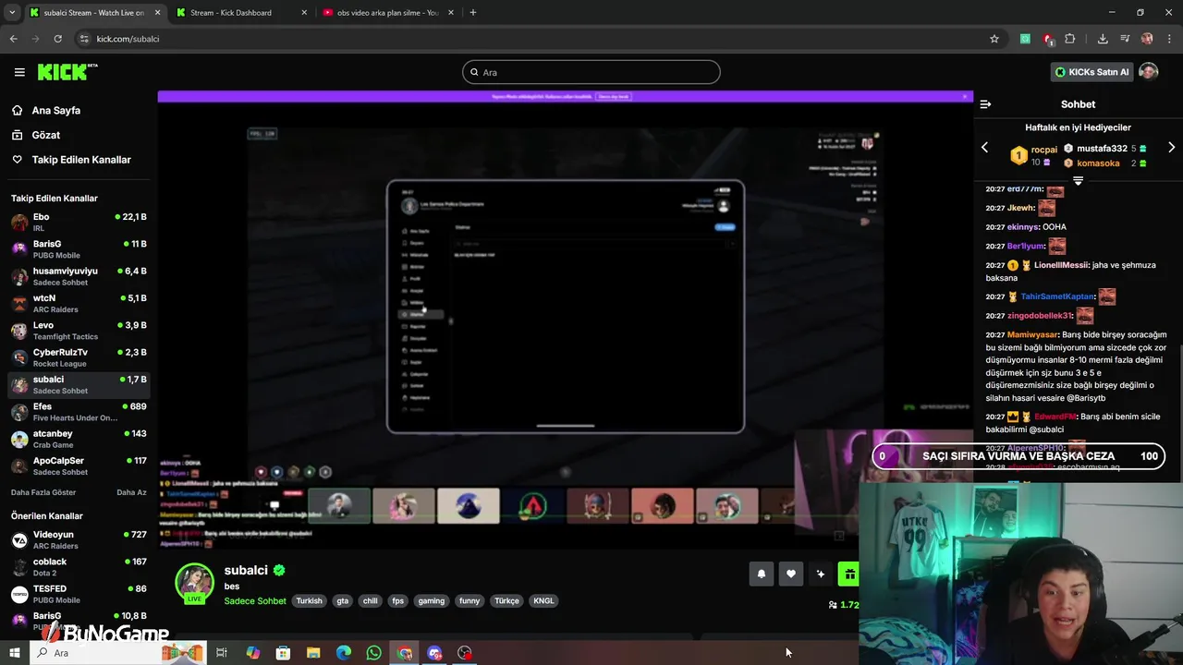1183x665 pixels.
Task: Open the tab search dropdown
Action: pos(12,13)
